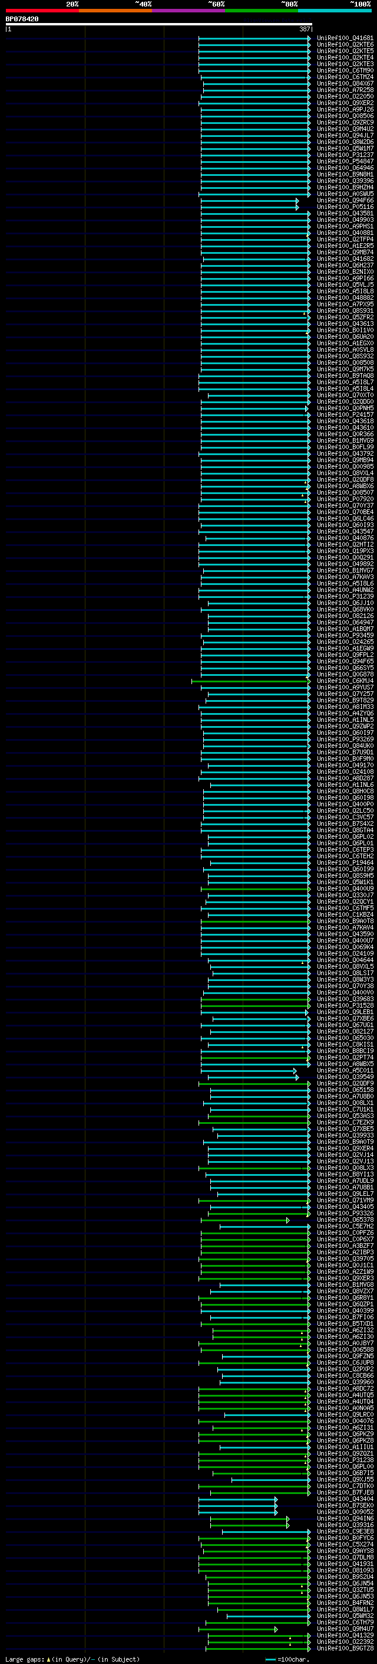The height and width of the screenshot is (1664, 377).
Task: Click the orange ~40% identity color segment
Action: pyautogui.click(x=115, y=11)
